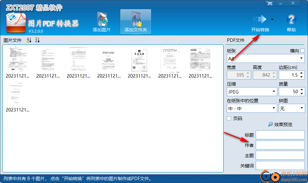Image resolution: width=308 pixels, height=183 pixels.
Task: Click the author (作者) input field
Action: point(280,145)
